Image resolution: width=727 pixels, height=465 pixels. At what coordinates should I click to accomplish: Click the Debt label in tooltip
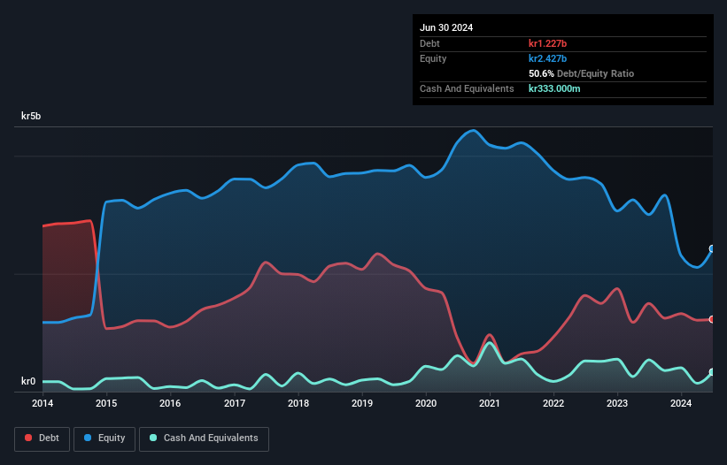click(429, 43)
